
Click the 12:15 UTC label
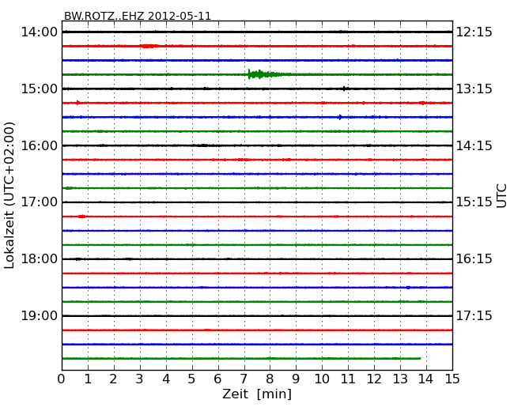click(474, 32)
